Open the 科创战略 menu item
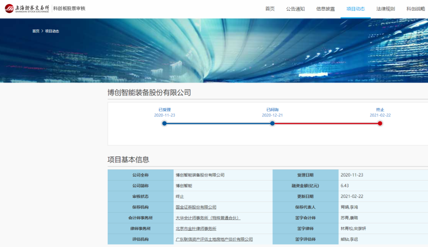This screenshot has width=428, height=247. (416, 9)
